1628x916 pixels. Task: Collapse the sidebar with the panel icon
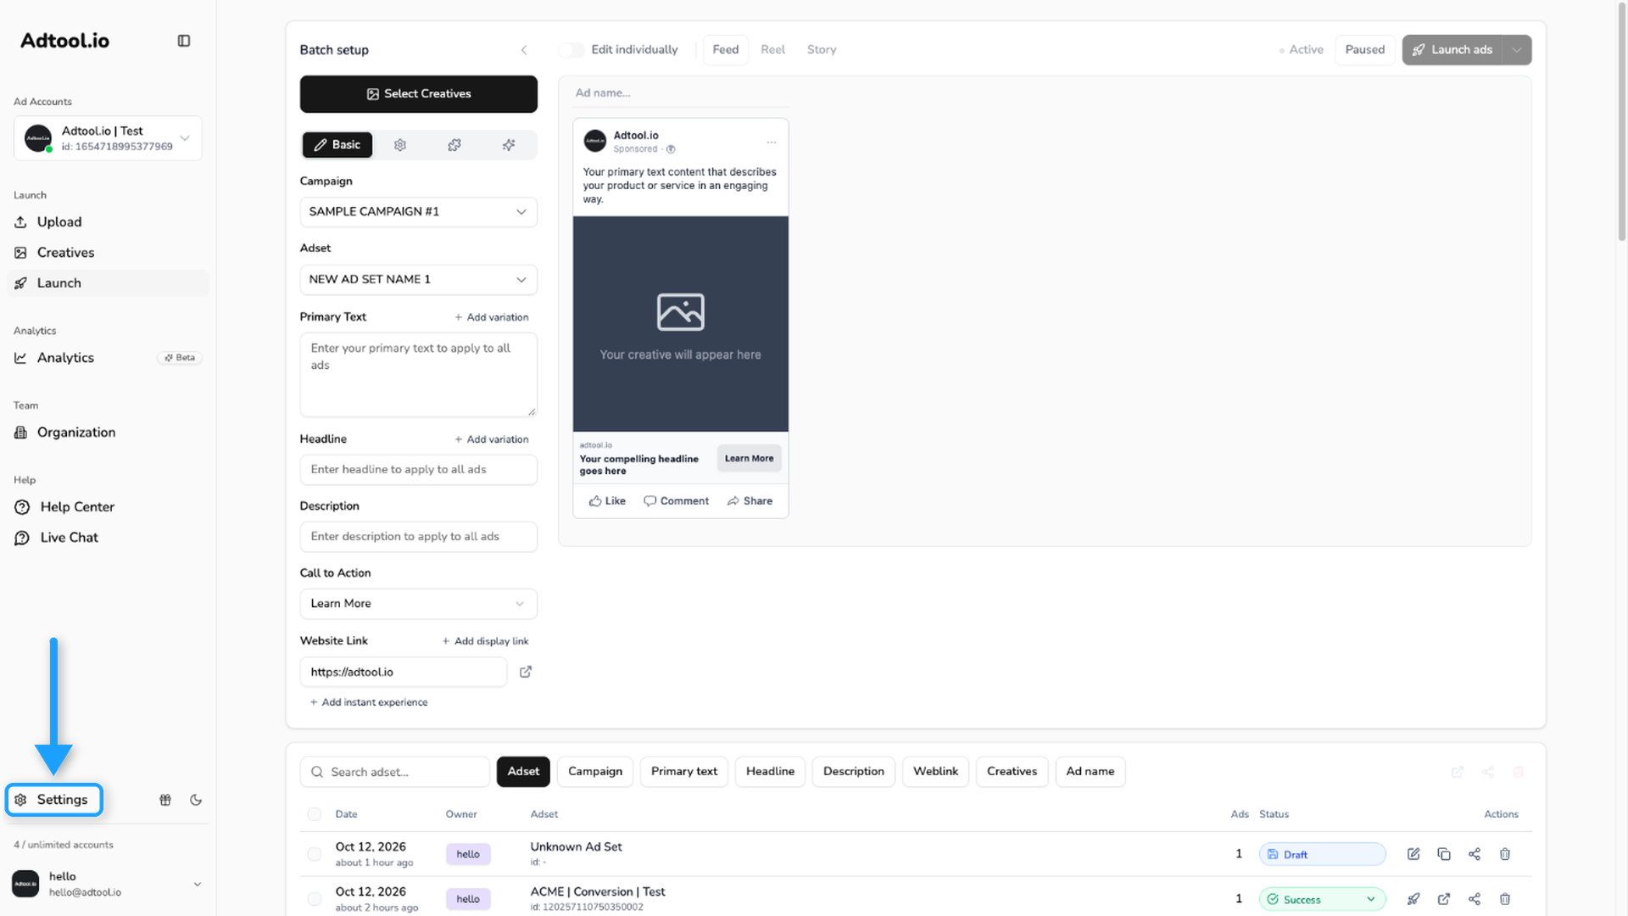(x=184, y=41)
